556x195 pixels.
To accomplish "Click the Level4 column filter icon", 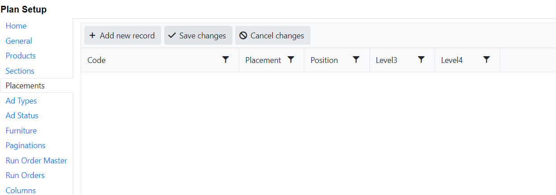I will click(x=486, y=60).
